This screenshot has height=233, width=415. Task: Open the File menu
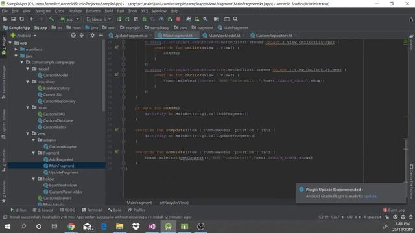tap(5, 11)
